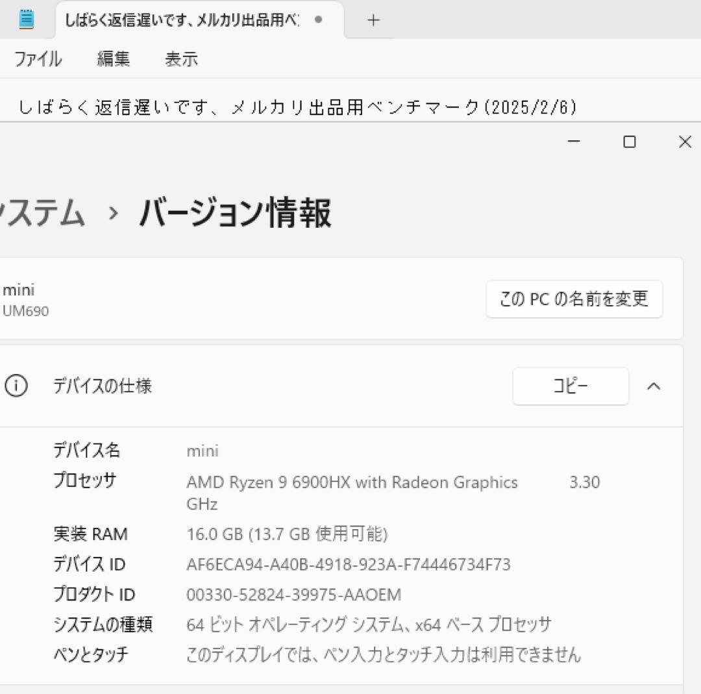
Task: Open a new tab with the plus icon
Action: 373,20
